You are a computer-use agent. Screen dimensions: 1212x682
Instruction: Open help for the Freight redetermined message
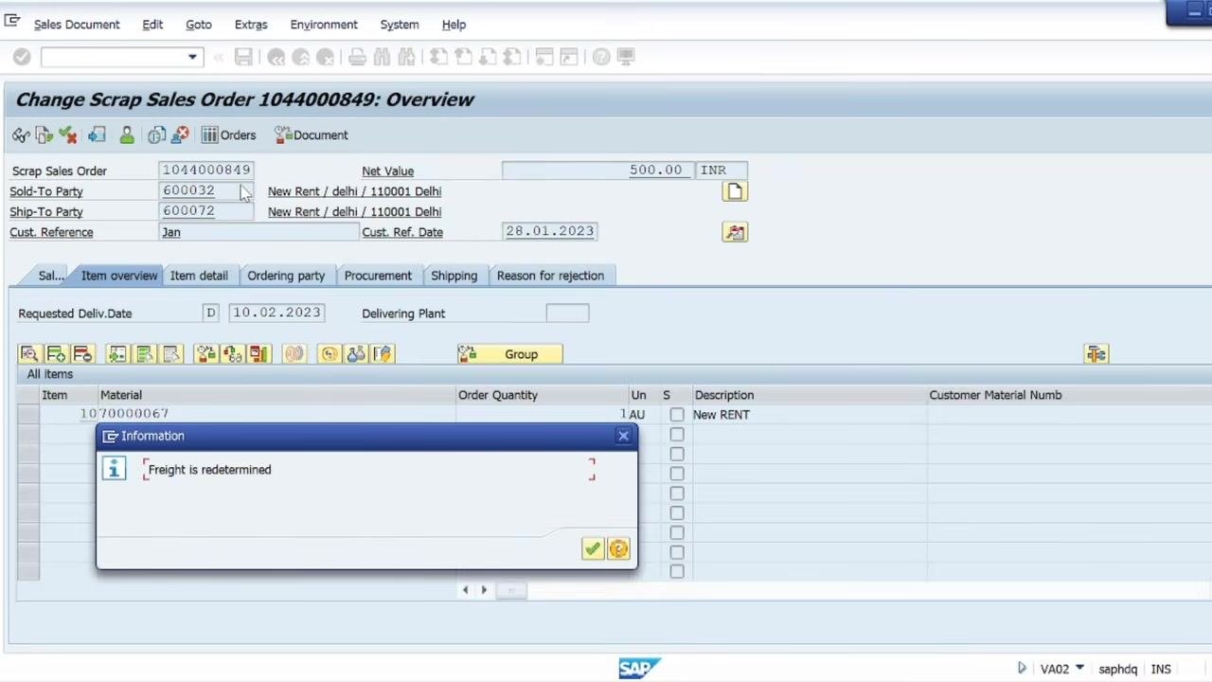618,549
